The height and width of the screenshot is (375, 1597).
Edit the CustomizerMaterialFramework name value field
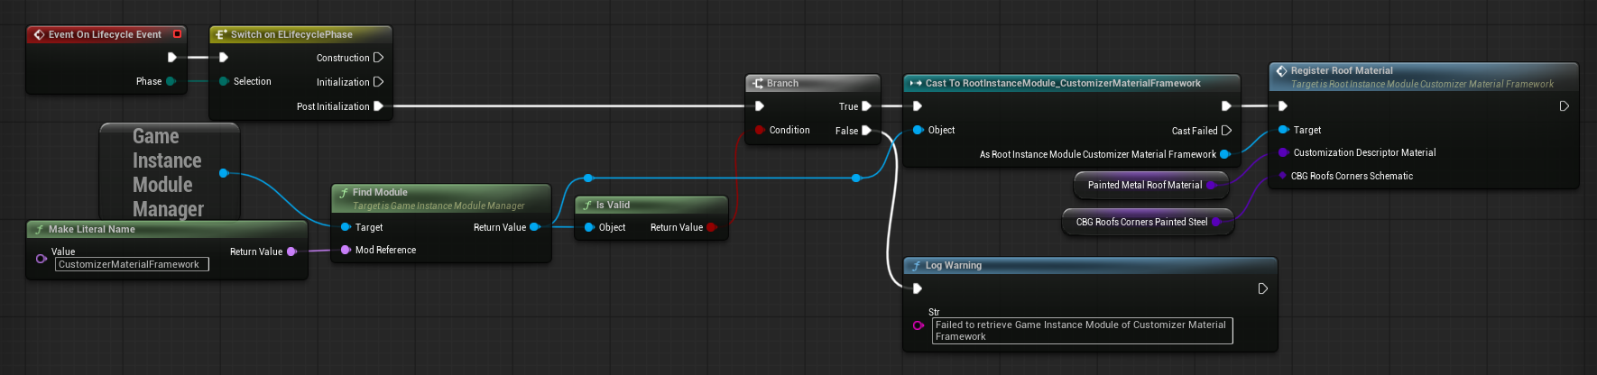point(132,264)
